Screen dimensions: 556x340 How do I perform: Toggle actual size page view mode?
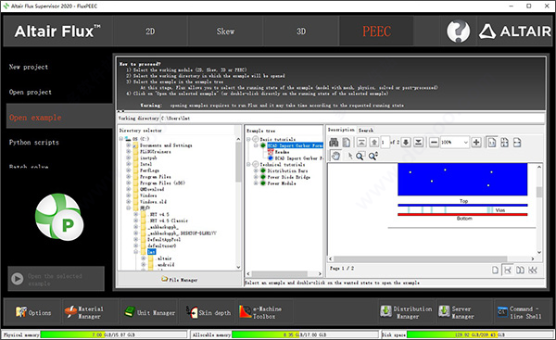click(x=492, y=143)
